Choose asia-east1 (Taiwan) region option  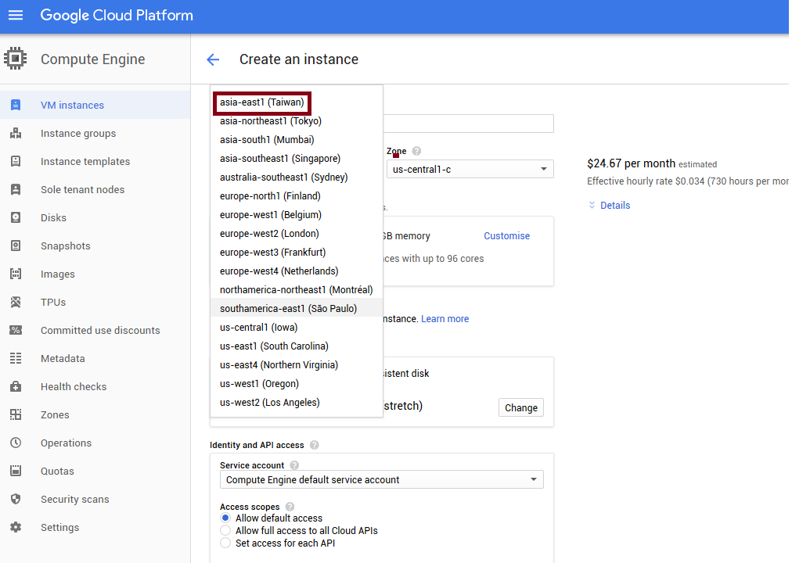[x=261, y=102]
